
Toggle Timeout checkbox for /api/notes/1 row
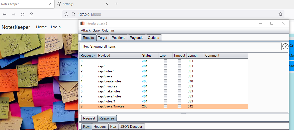tap(179, 101)
